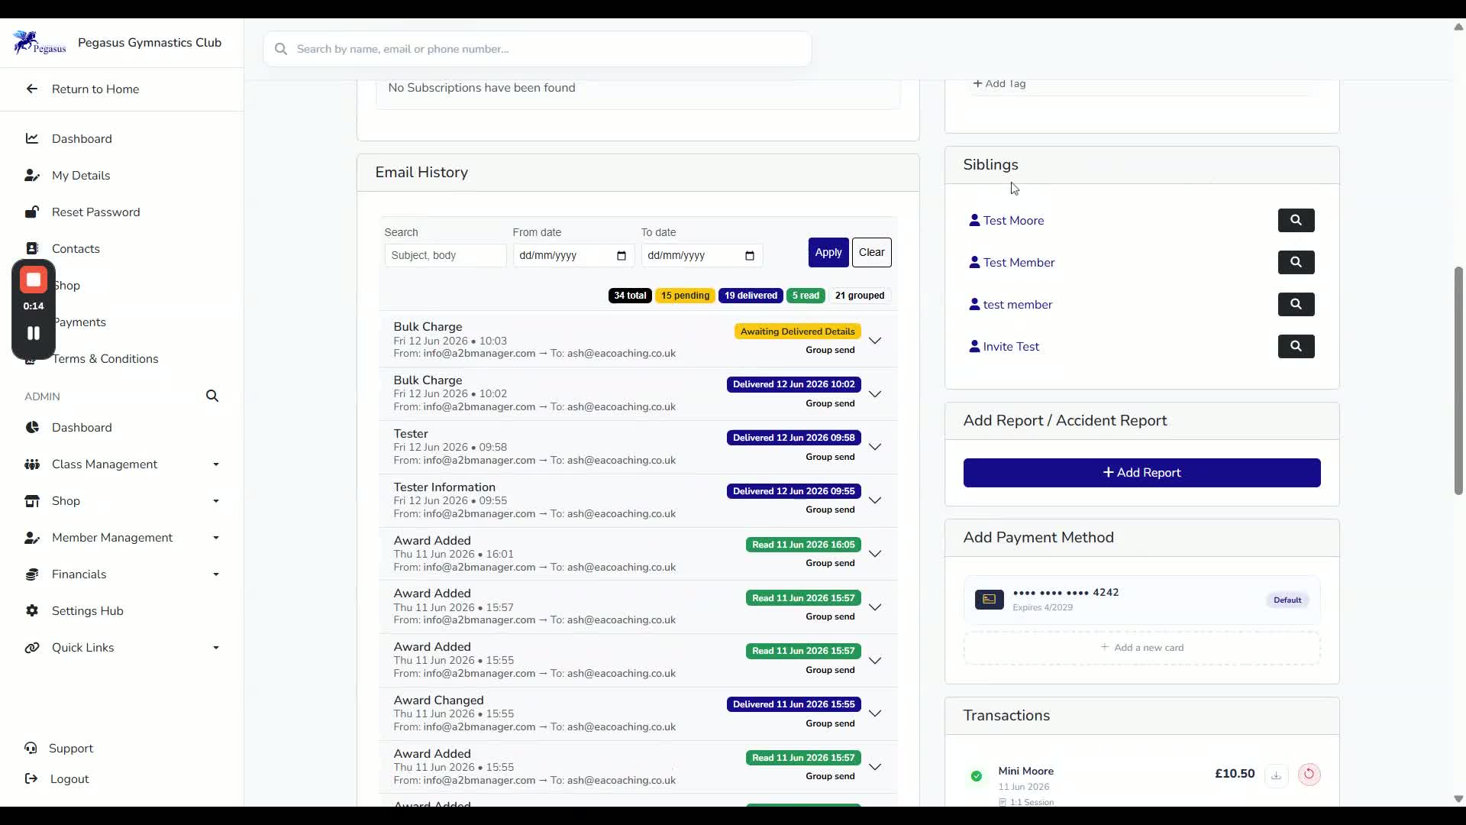1466x825 pixels.
Task: Click the refund icon on Mini Moore transaction
Action: pos(1309,774)
